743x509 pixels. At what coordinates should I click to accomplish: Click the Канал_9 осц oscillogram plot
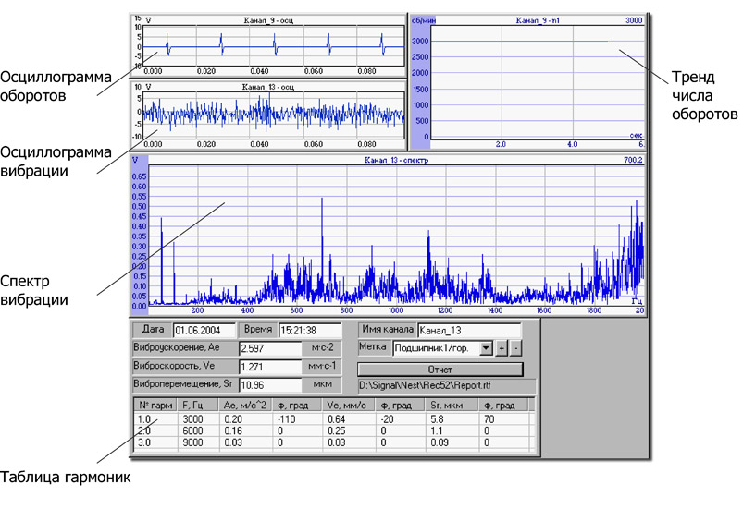(276, 45)
